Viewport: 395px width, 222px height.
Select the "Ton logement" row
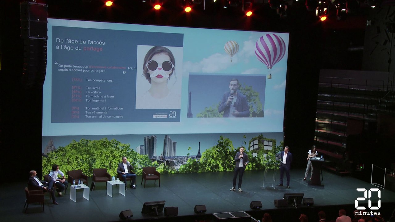coord(89,101)
